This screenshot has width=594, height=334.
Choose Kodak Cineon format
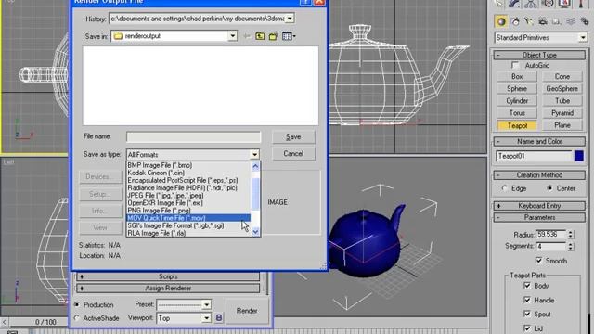coord(188,173)
